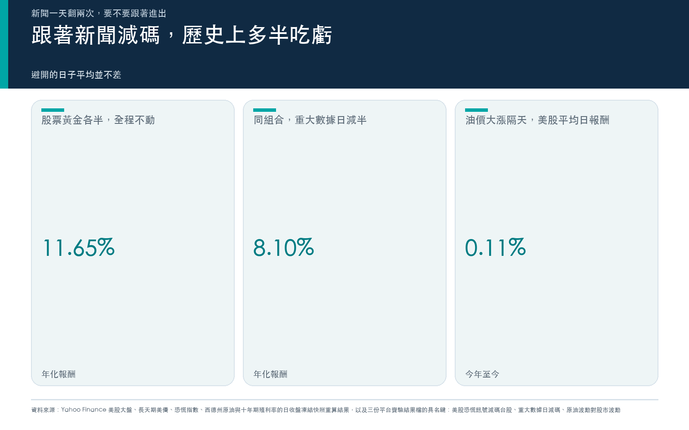Image resolution: width=689 pixels, height=430 pixels.
Task: Click the 資料來源 footnote text
Action: click(326, 410)
